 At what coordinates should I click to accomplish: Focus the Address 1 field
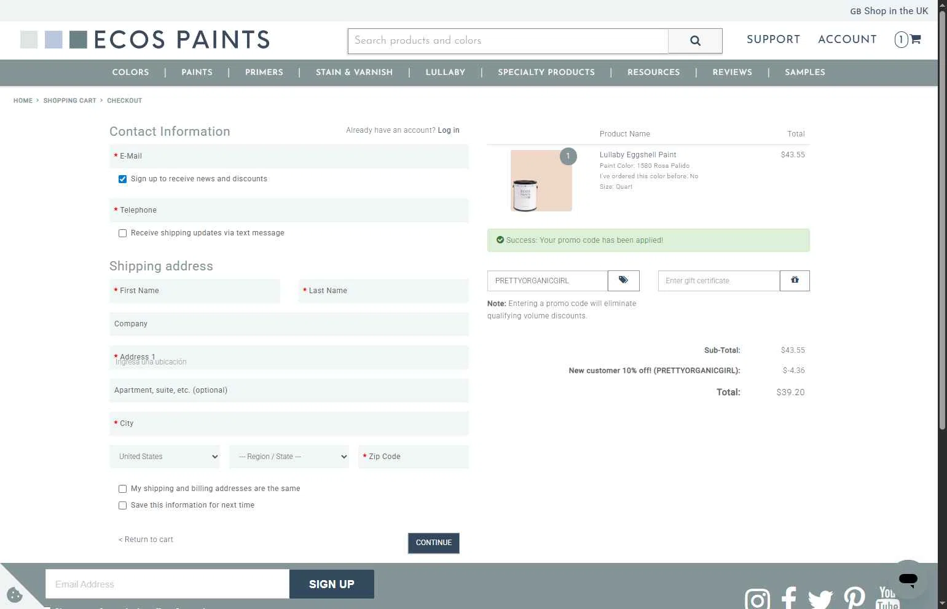[289, 358]
